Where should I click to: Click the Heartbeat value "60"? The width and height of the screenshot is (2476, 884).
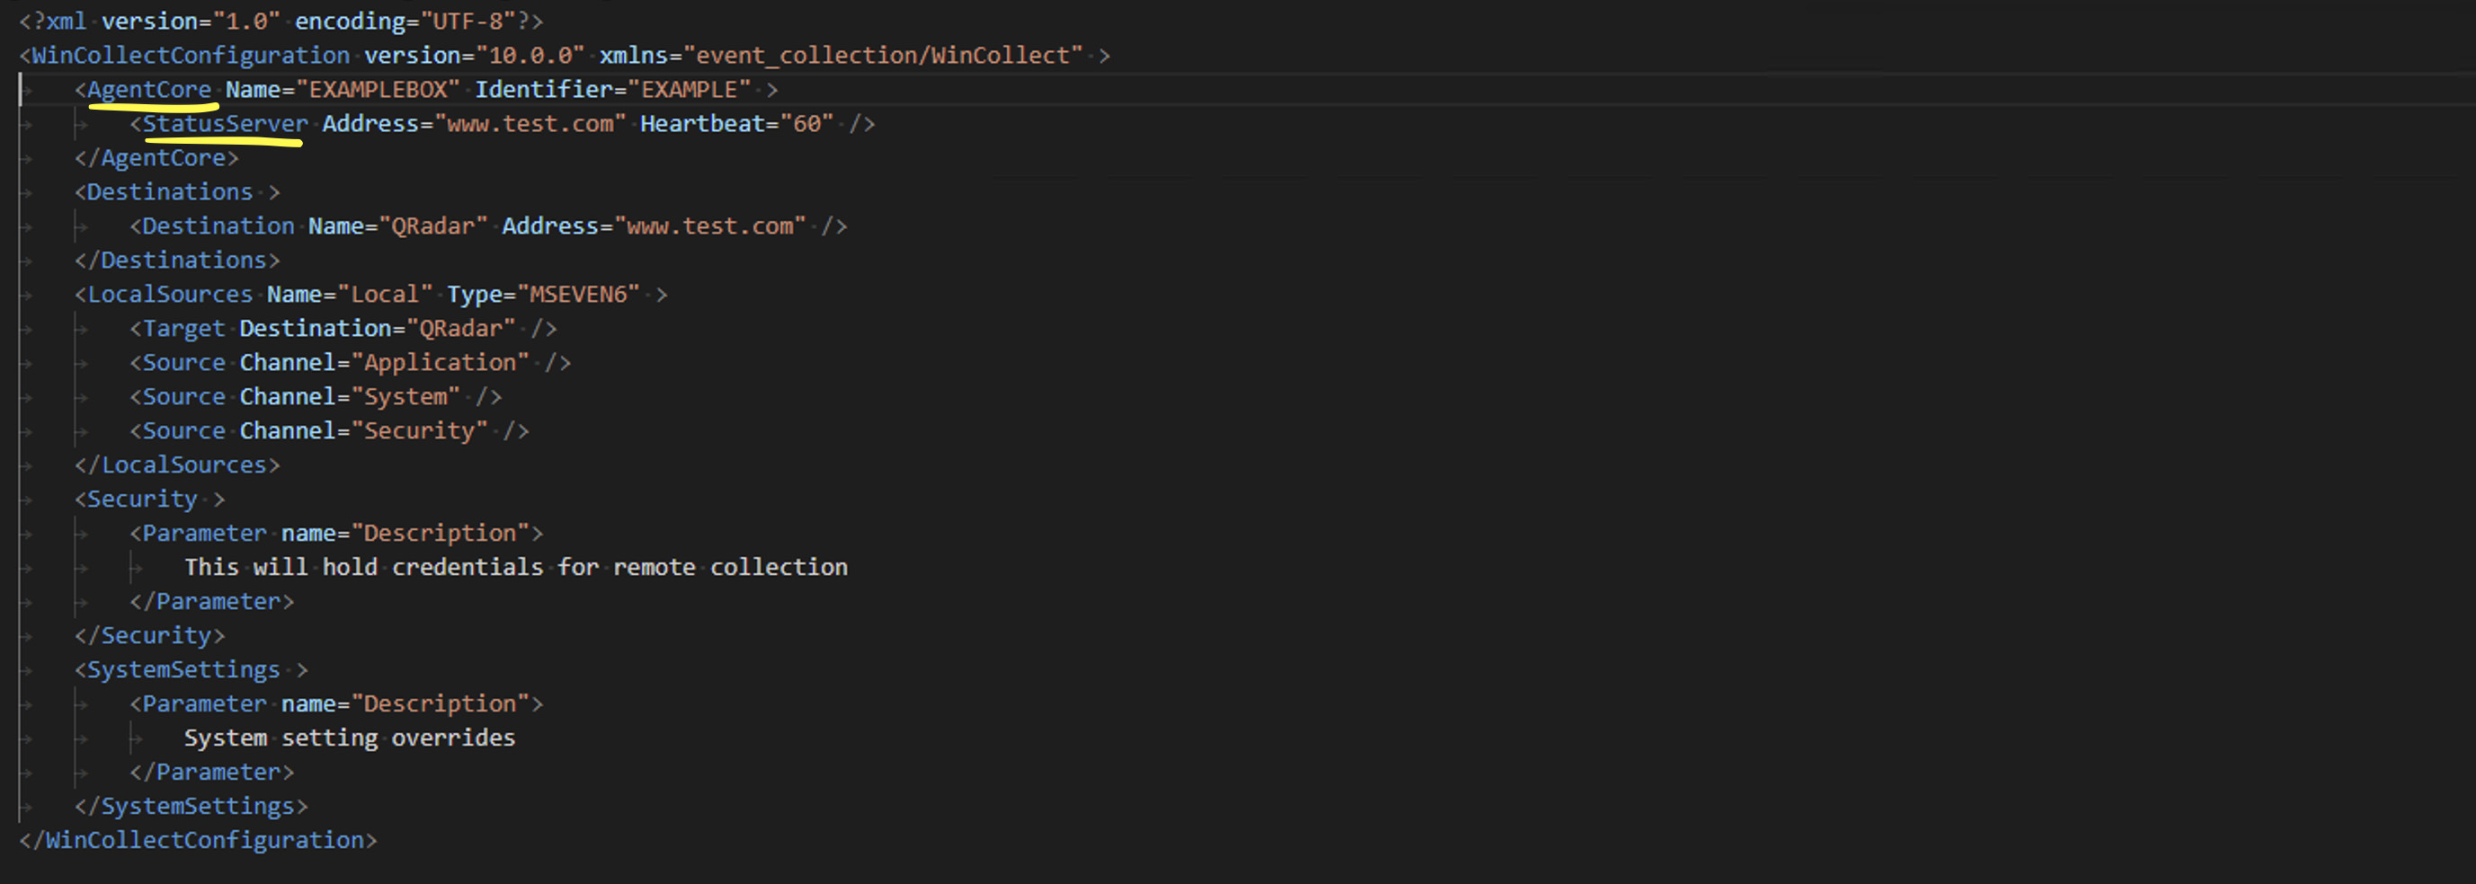tap(806, 124)
